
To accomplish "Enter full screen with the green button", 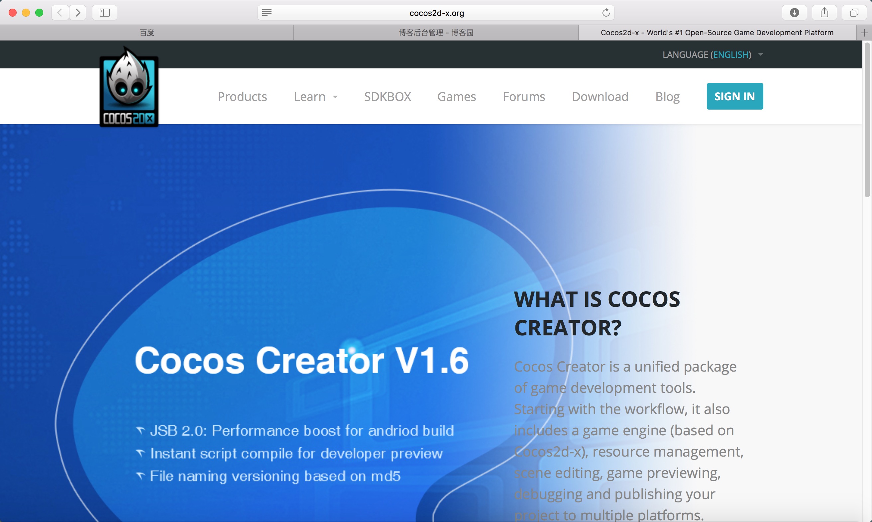I will (x=40, y=13).
